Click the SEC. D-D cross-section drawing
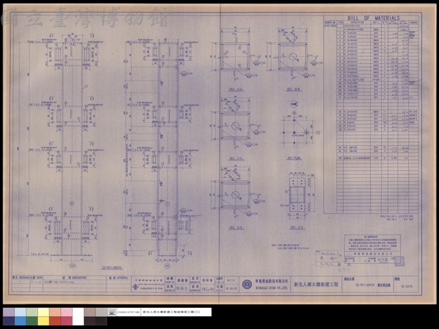The image size is (439, 329). click(237, 193)
